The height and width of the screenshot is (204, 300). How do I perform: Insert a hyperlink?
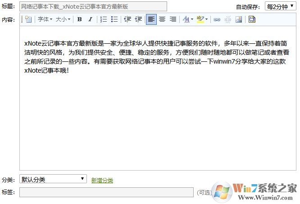point(217,19)
